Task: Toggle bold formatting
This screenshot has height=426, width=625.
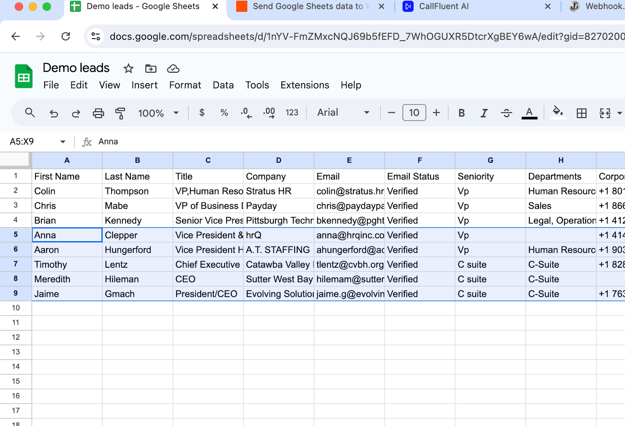Action: click(x=461, y=113)
